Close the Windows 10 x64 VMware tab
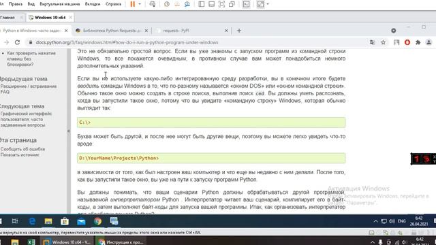The height and width of the screenshot is (245, 436). [70, 17]
